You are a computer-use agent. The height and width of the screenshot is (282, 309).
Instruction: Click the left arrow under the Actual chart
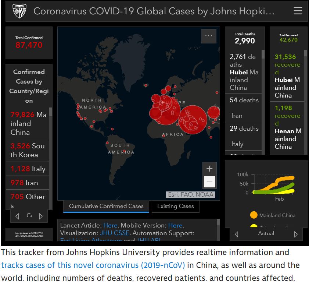(x=236, y=234)
